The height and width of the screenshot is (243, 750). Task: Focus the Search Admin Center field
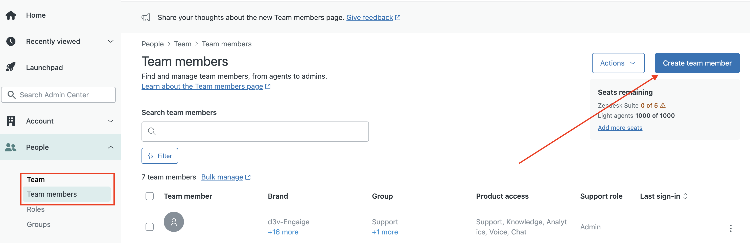pos(58,95)
